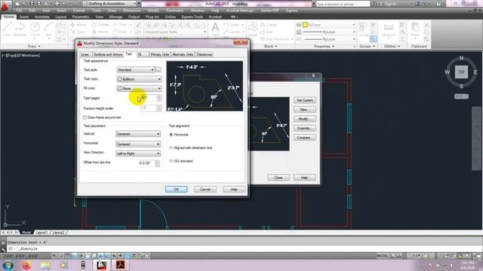Click the Fillet tool
Viewport: 483px width, 271px height.
(x=121, y=32)
